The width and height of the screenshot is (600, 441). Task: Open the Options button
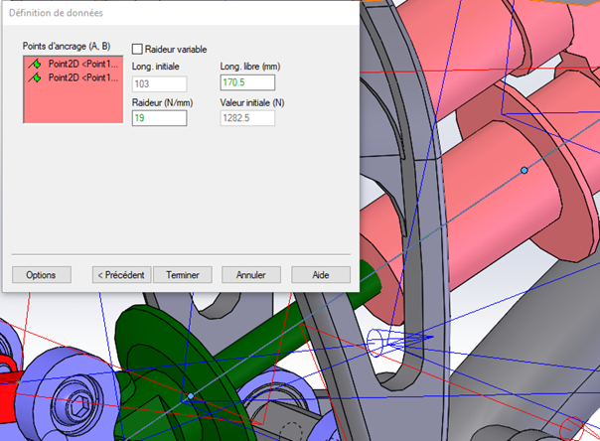(42, 275)
